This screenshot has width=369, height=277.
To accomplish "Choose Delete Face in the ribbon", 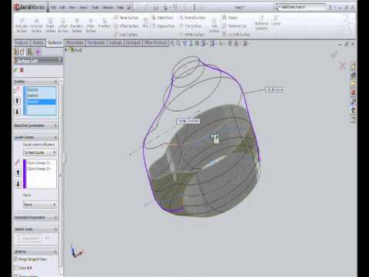I will [x=163, y=18].
